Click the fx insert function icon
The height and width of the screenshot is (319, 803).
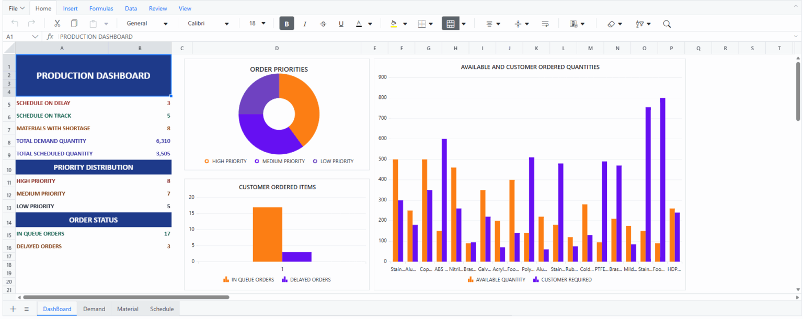pos(50,37)
